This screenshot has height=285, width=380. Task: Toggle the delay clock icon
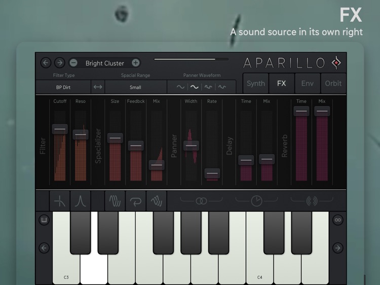[x=256, y=201]
